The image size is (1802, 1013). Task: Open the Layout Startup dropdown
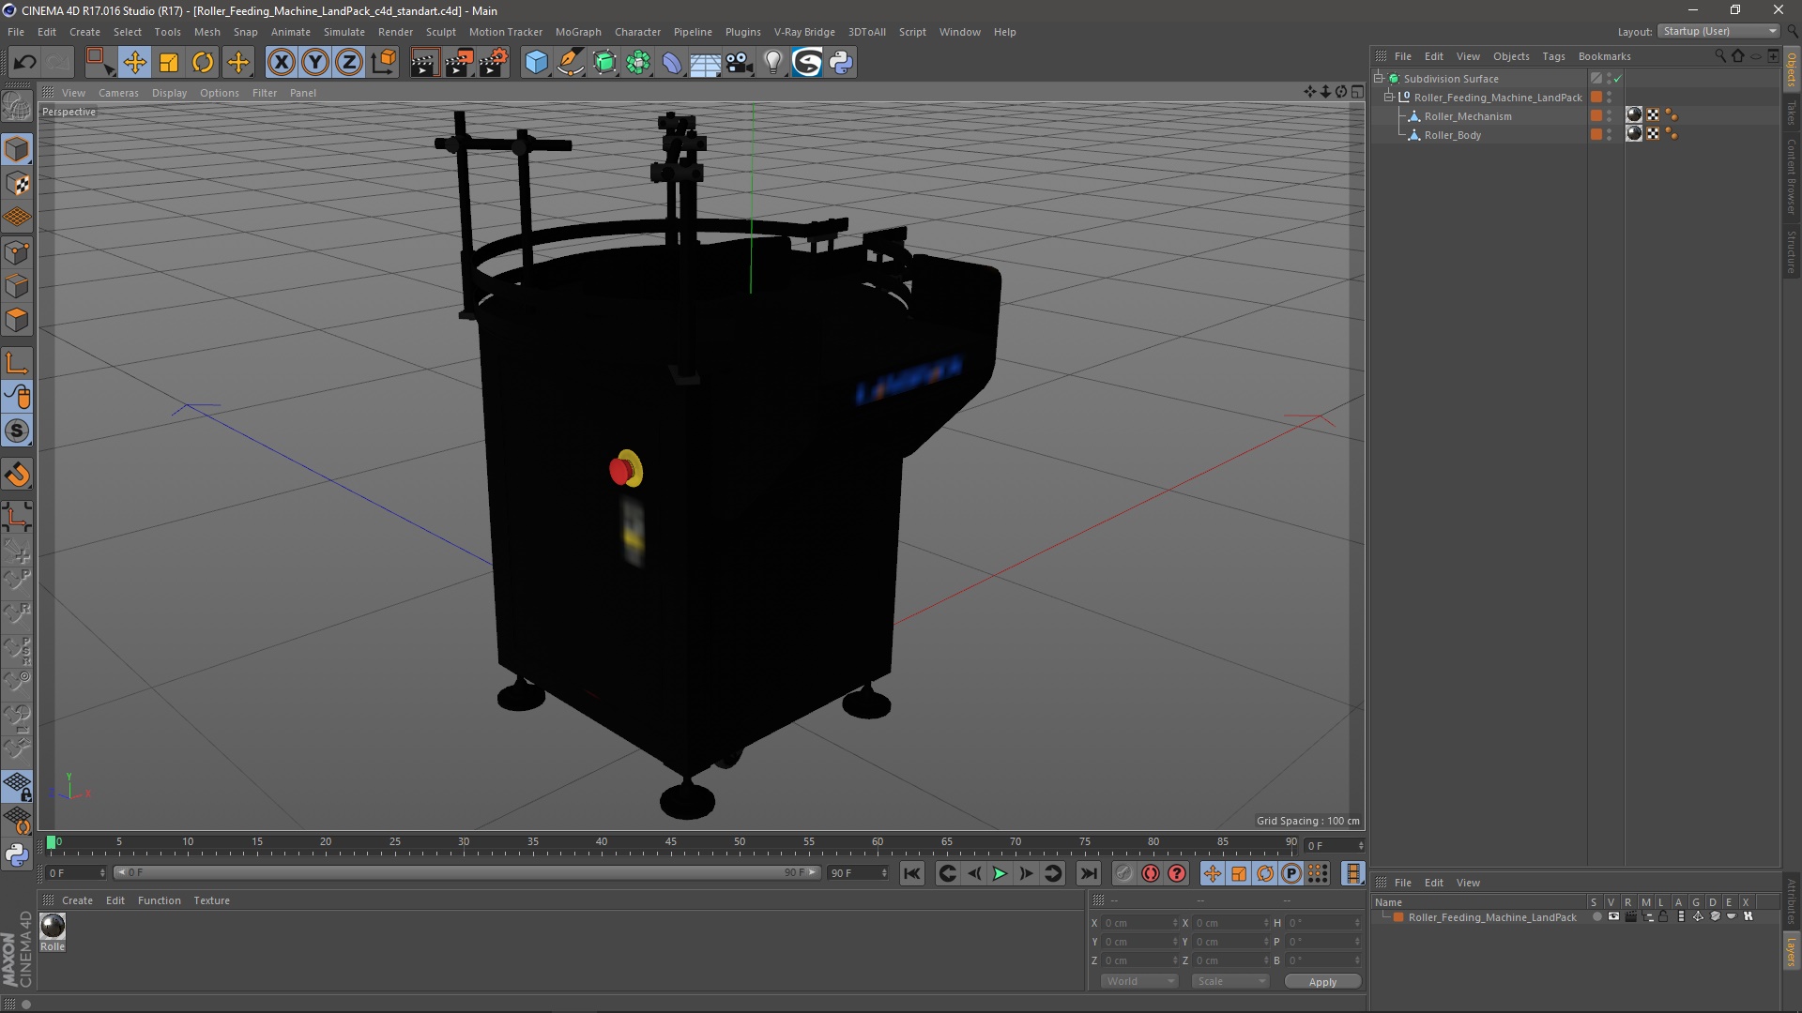[x=1719, y=32]
